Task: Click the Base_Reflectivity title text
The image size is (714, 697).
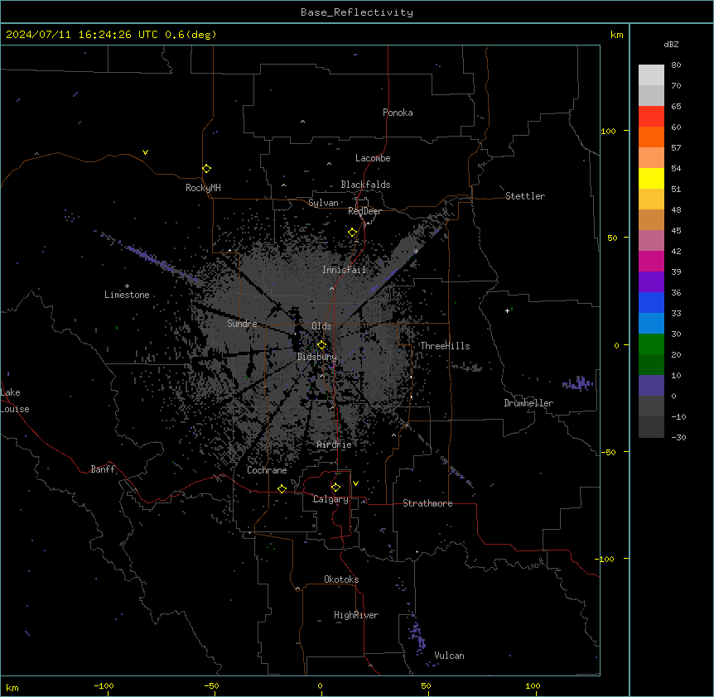Action: (x=357, y=12)
